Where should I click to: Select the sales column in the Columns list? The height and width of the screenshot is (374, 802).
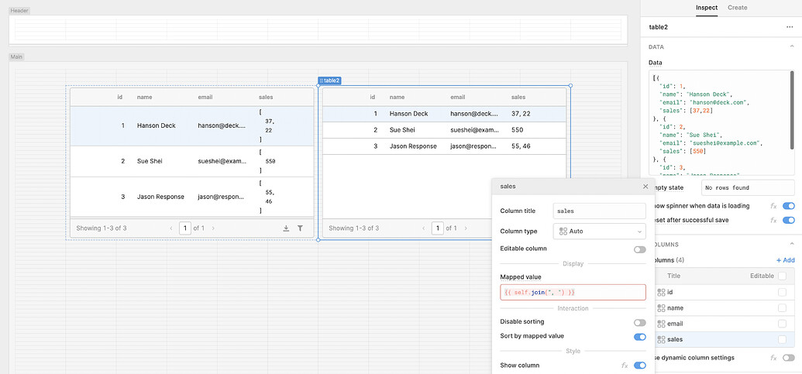pyautogui.click(x=725, y=340)
